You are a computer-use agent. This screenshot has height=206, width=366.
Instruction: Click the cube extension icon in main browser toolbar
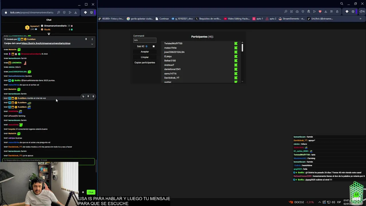pos(353,11)
